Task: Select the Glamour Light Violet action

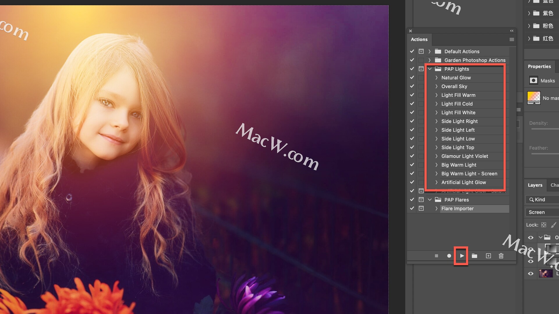Action: click(x=465, y=156)
